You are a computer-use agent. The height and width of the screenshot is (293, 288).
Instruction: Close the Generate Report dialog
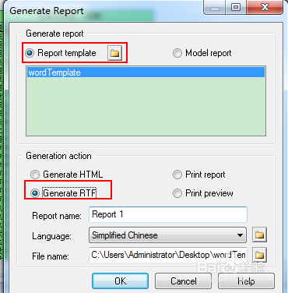[x=265, y=7]
